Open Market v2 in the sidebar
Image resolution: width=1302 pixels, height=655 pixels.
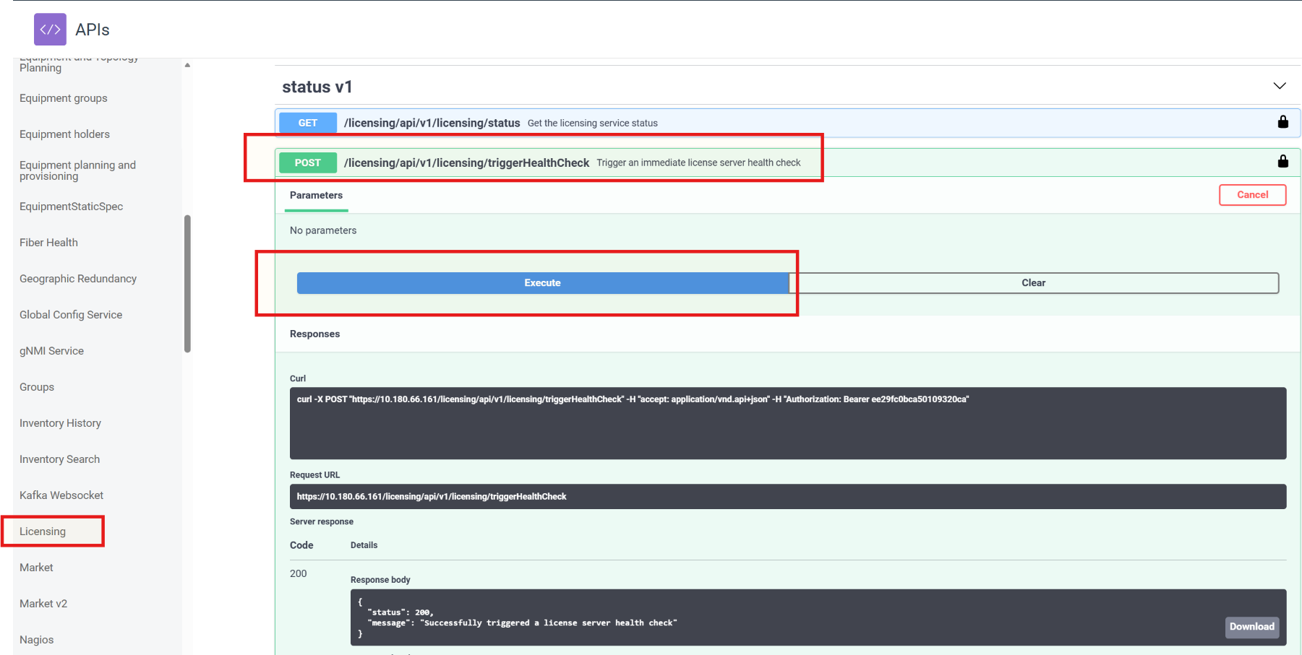(43, 604)
